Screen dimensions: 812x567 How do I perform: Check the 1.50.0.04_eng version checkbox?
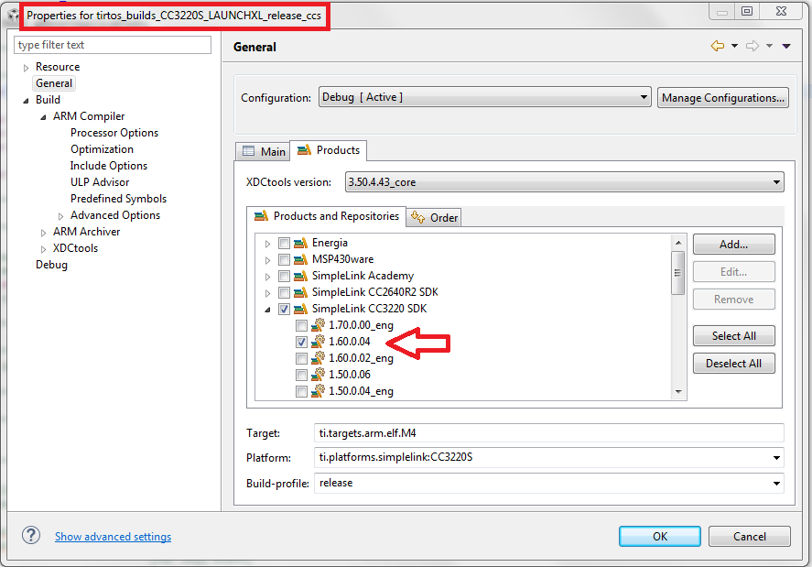(301, 391)
